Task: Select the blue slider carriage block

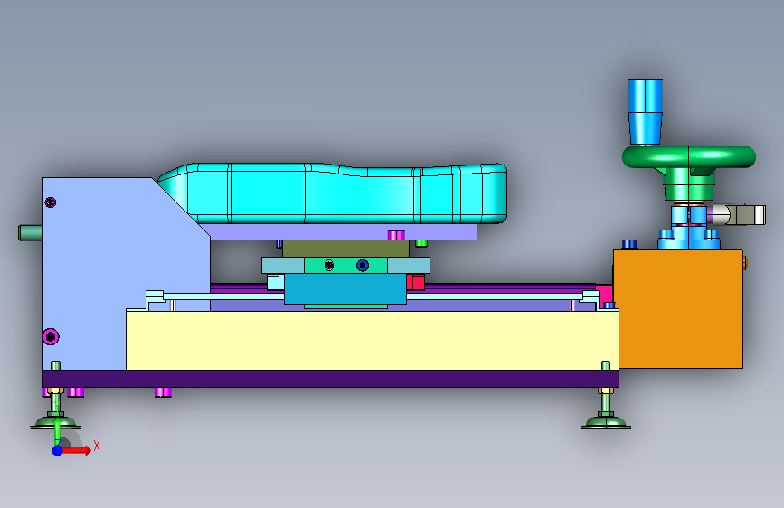Action: (x=345, y=288)
